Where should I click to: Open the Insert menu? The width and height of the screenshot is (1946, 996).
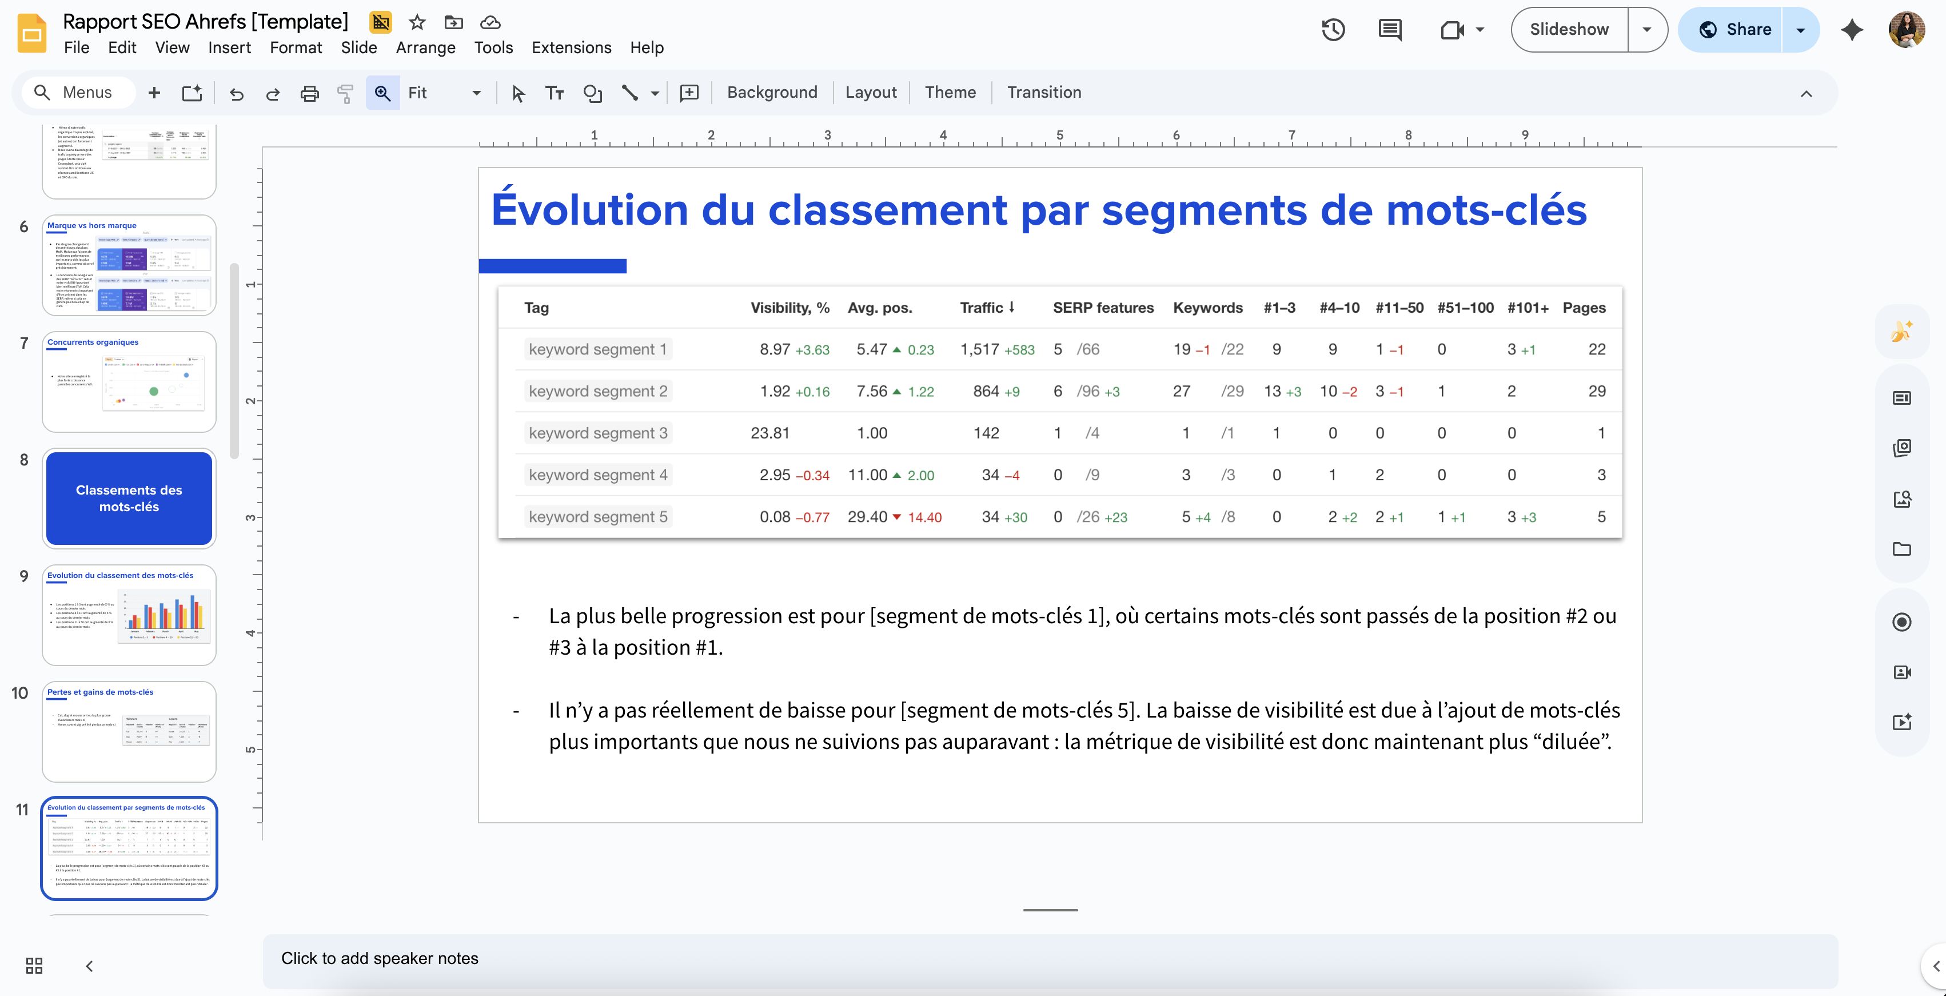click(x=230, y=47)
